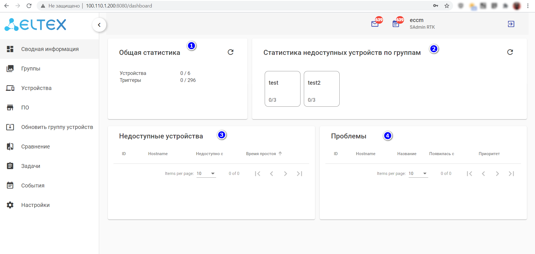Open ПО menu item

(x=49, y=108)
